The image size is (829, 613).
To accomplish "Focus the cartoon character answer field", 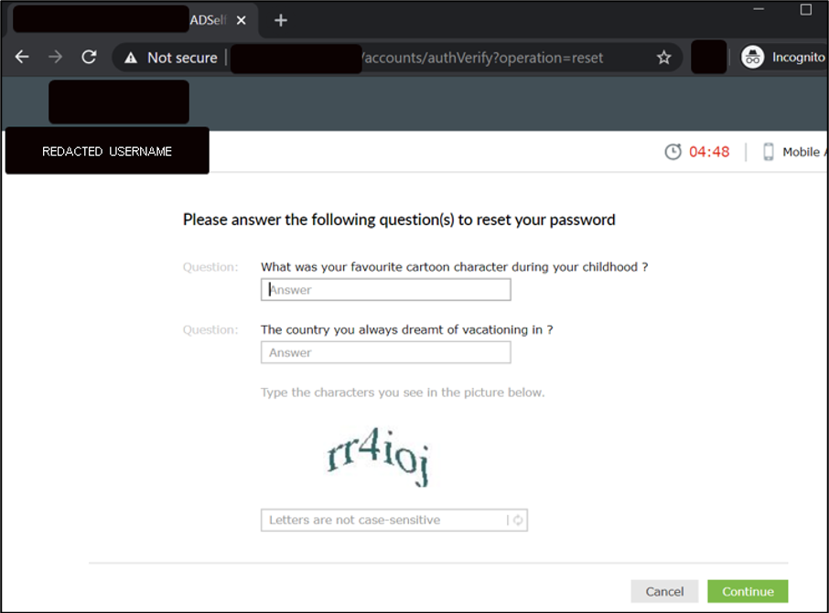I will coord(386,290).
